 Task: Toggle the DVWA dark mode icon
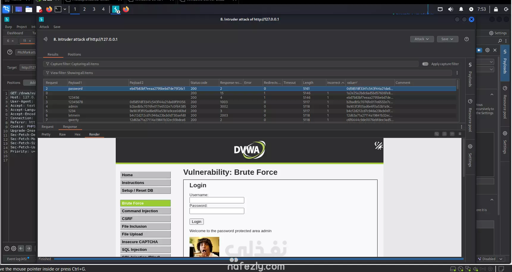click(378, 145)
